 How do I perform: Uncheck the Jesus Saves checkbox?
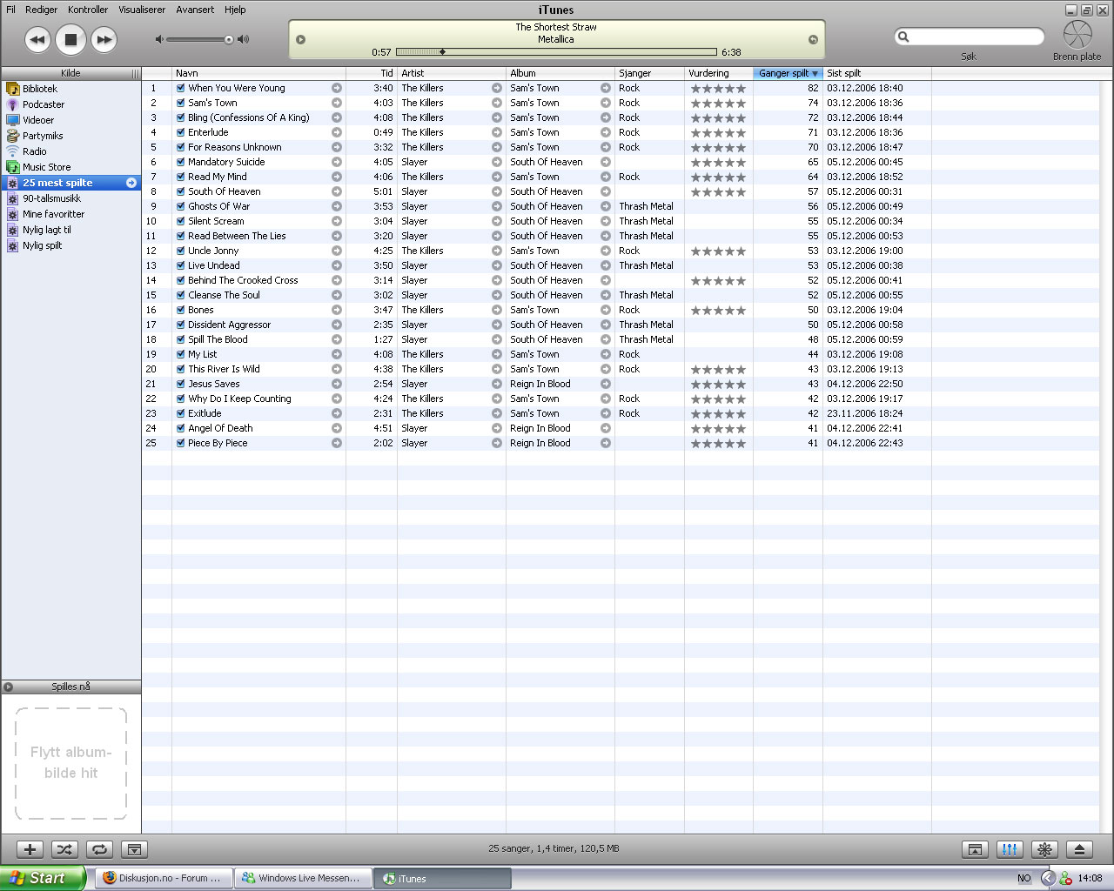tap(180, 384)
